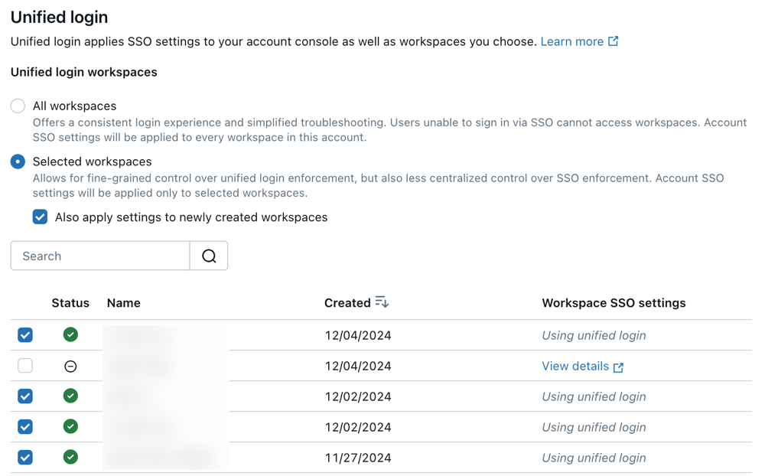The image size is (765, 476).
Task: Click green status check in 11/27/2024 row
Action: click(x=70, y=458)
